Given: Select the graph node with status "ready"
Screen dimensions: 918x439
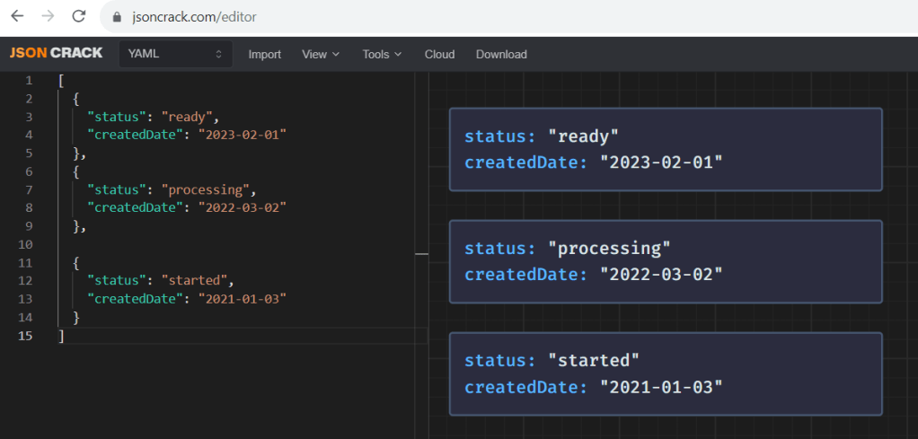Looking at the screenshot, I should 665,149.
